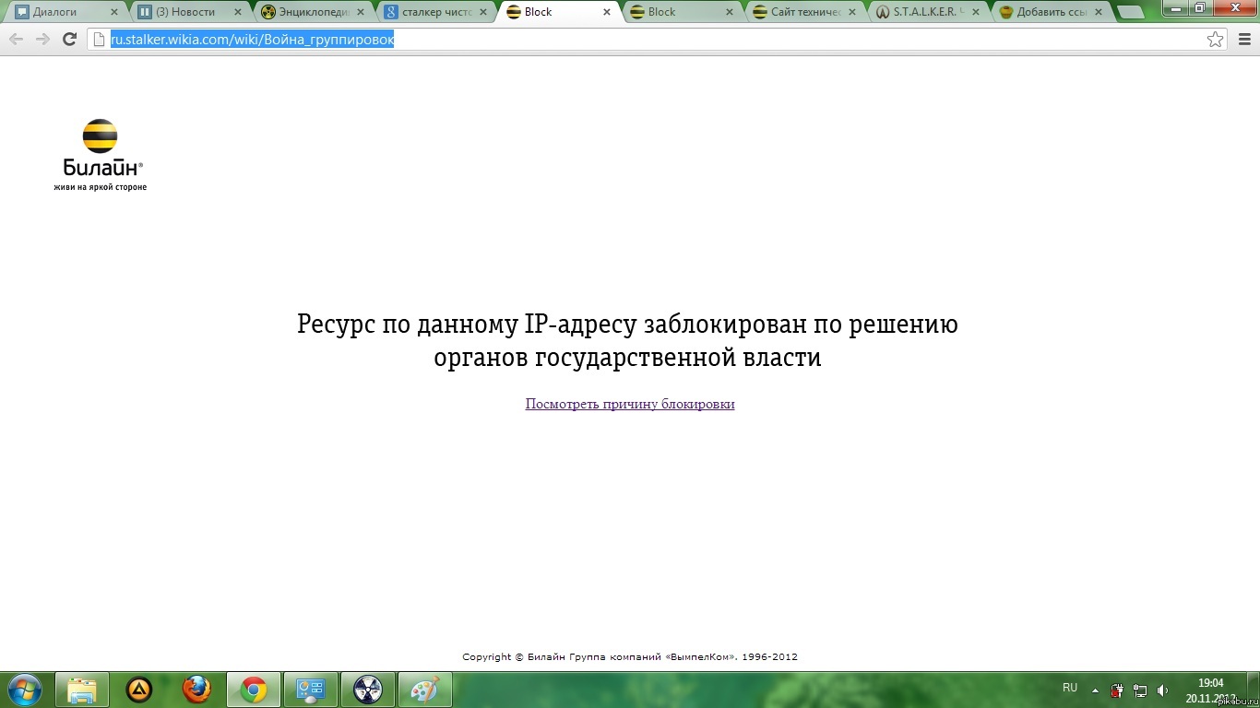Open Firefox from the taskbar
Viewport: 1260px width, 708px height.
point(196,690)
